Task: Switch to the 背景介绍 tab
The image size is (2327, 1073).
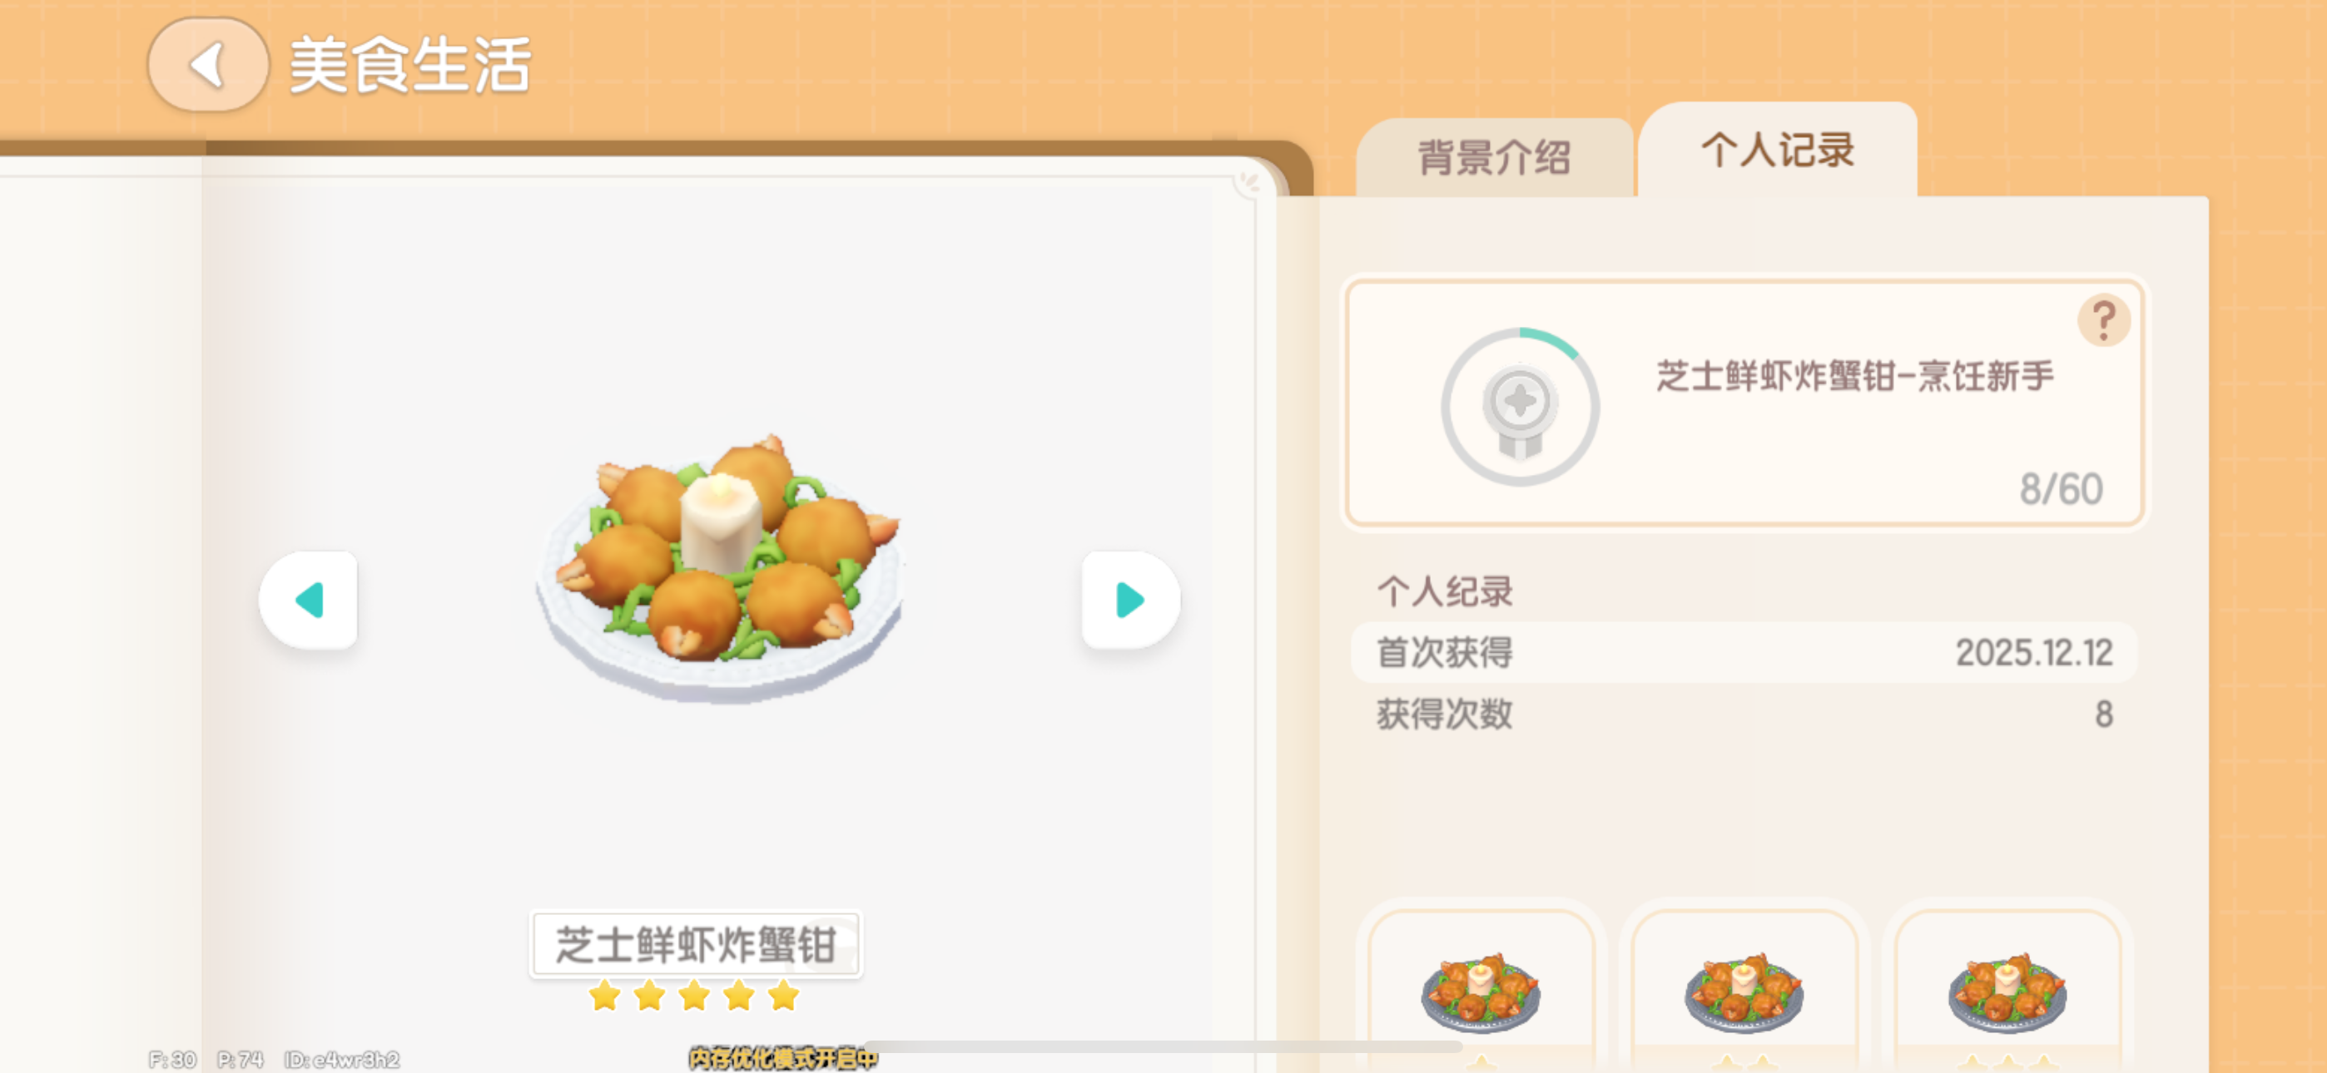Action: tap(1494, 157)
